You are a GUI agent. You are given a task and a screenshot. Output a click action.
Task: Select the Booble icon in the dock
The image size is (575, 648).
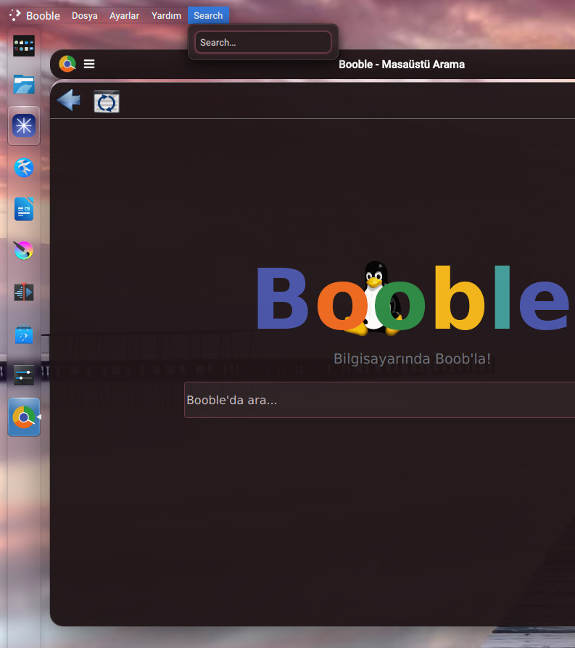24,417
